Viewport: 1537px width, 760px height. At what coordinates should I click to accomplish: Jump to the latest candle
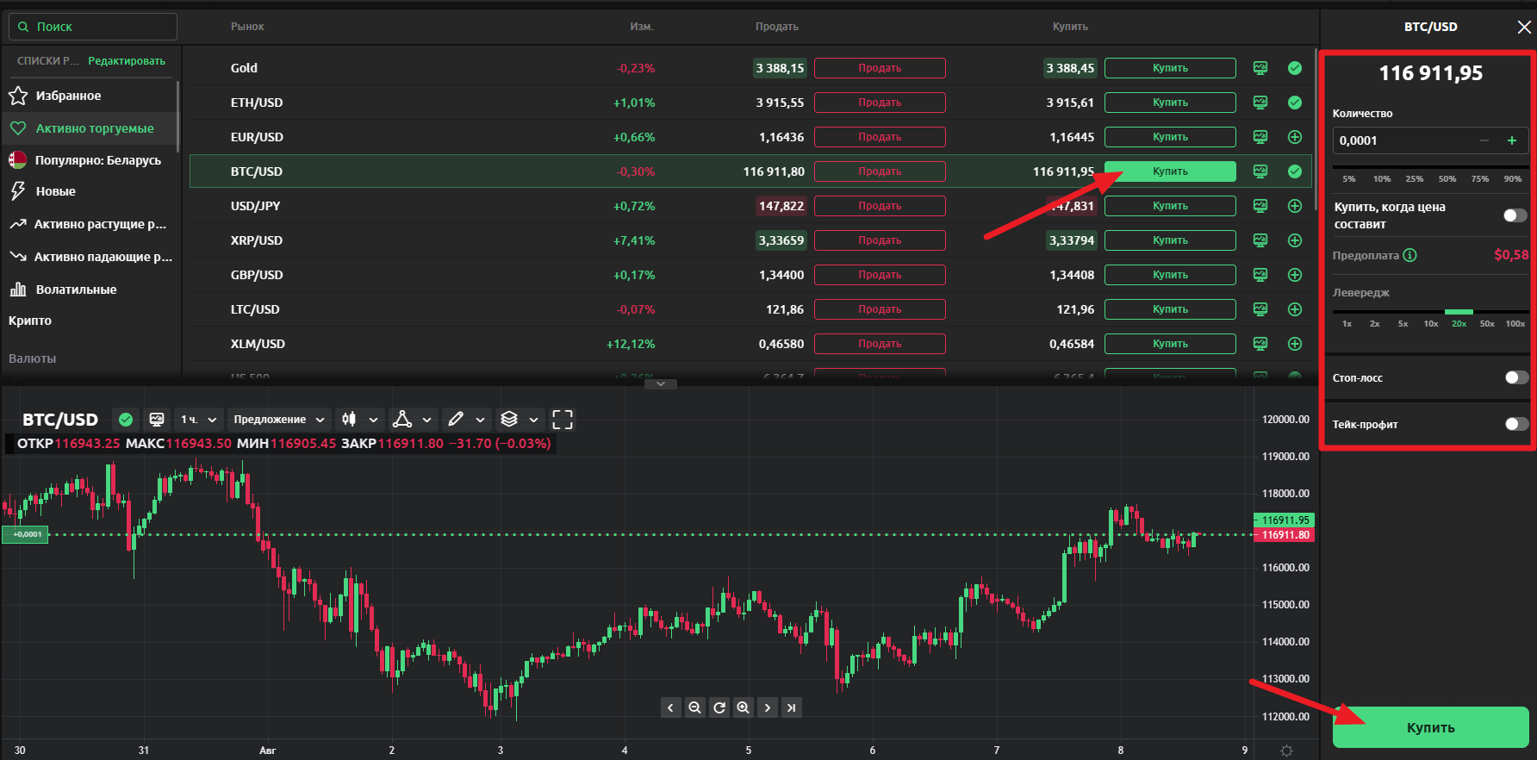791,707
